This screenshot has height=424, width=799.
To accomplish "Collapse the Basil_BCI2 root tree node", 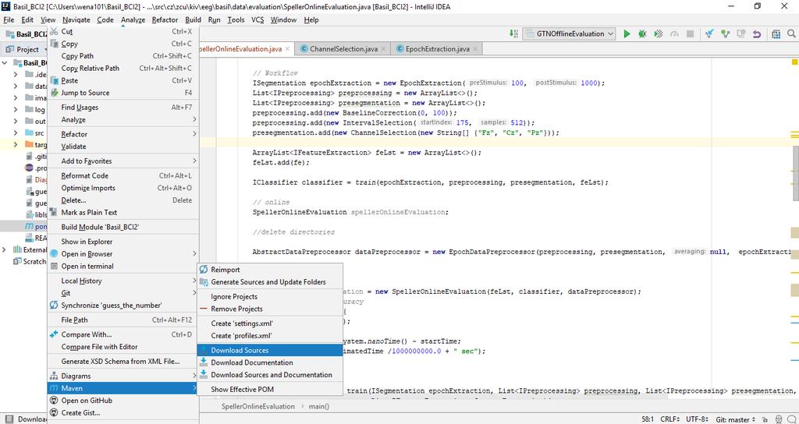I will pyautogui.click(x=5, y=62).
